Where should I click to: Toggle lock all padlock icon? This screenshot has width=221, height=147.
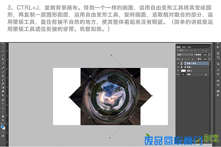[x=192, y=59]
